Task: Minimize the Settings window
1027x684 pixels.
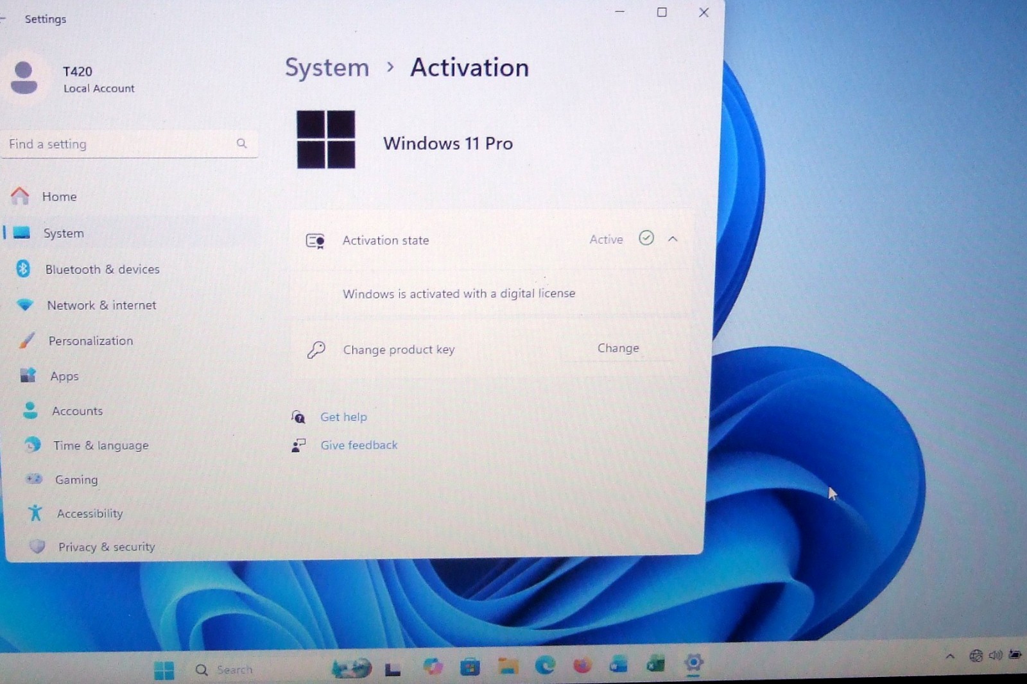Action: point(619,12)
